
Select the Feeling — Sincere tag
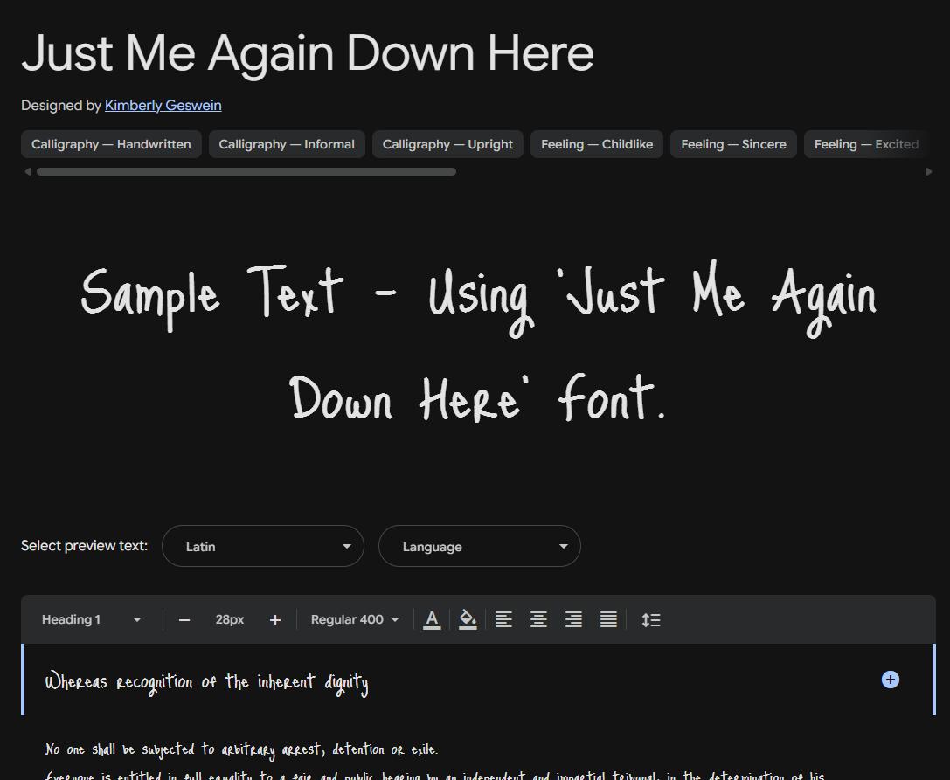click(734, 144)
